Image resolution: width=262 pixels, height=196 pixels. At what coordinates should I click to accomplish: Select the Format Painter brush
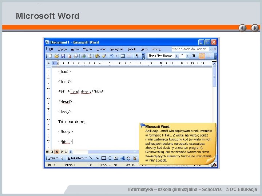coord(104,56)
